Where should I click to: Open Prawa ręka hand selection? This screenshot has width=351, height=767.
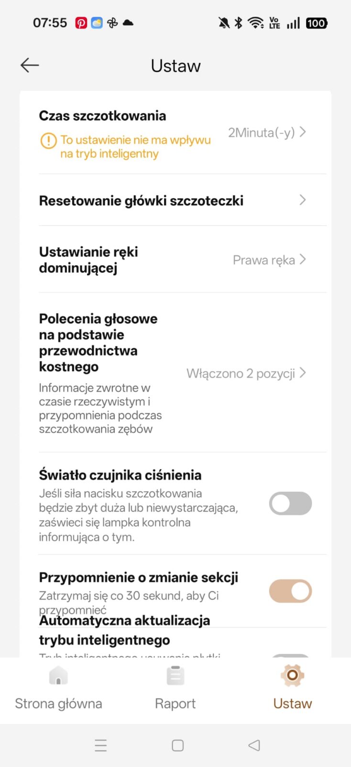(269, 260)
